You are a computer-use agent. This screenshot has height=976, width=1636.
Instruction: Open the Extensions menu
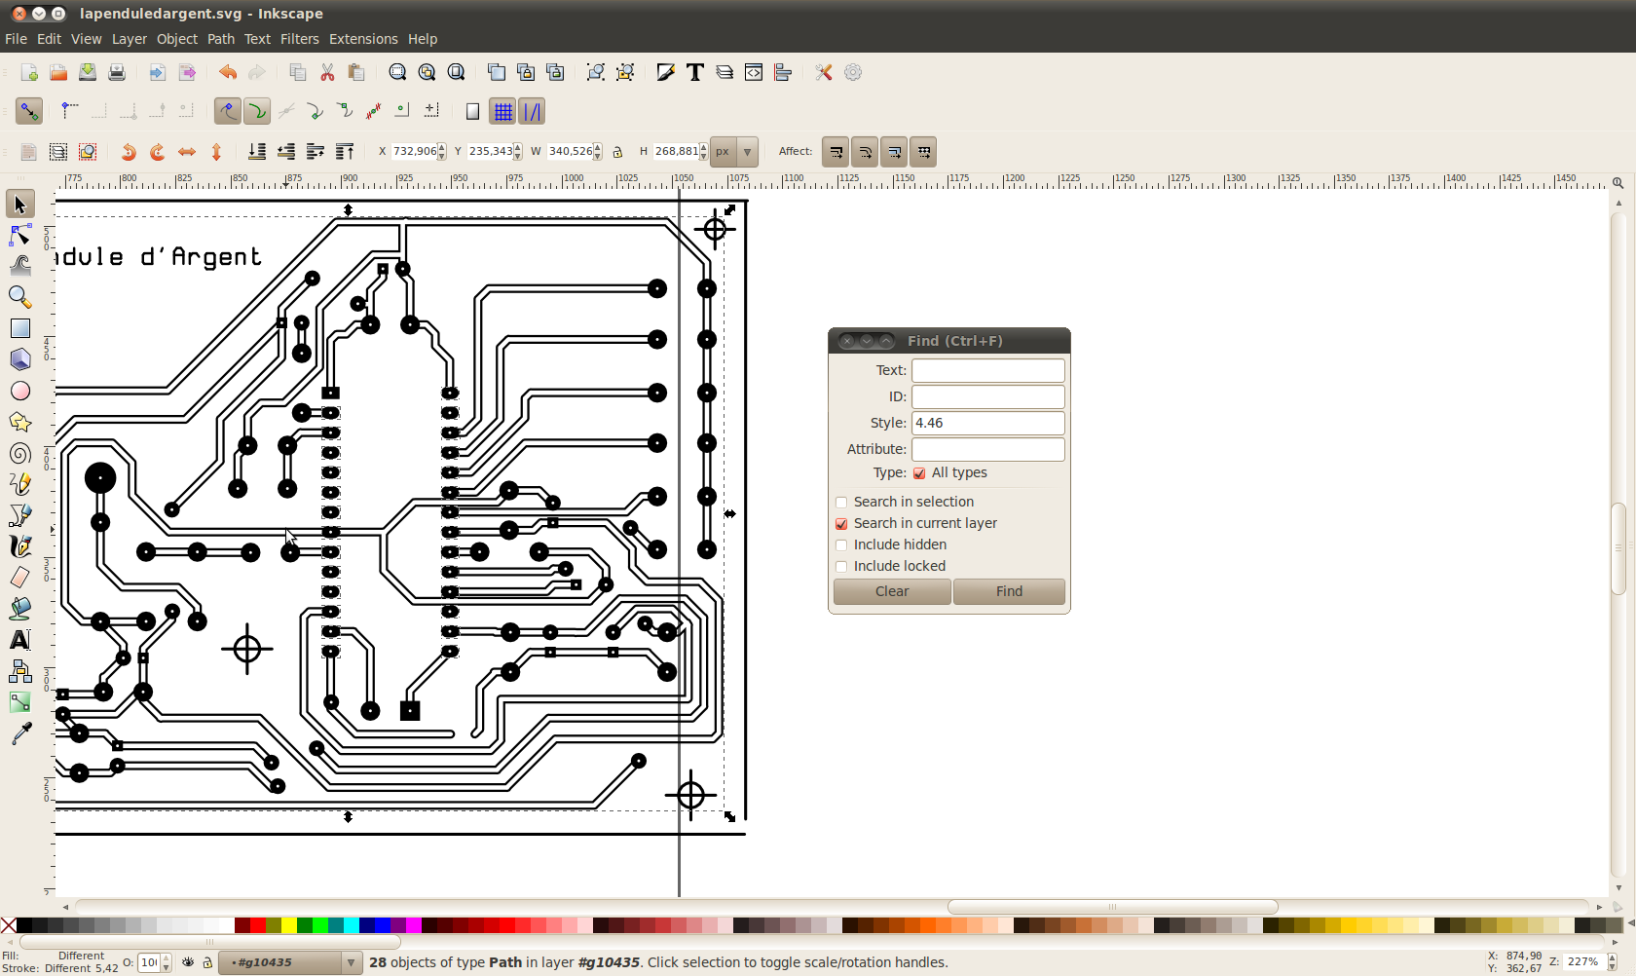pos(362,39)
